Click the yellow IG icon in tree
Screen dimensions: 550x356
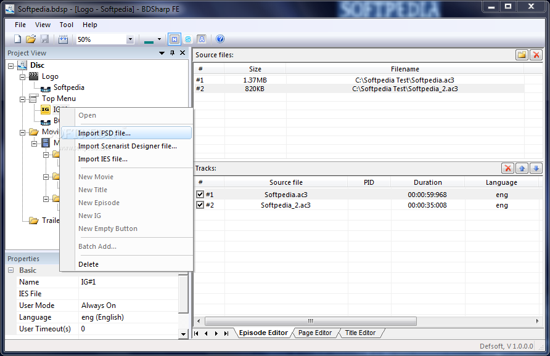(45, 109)
